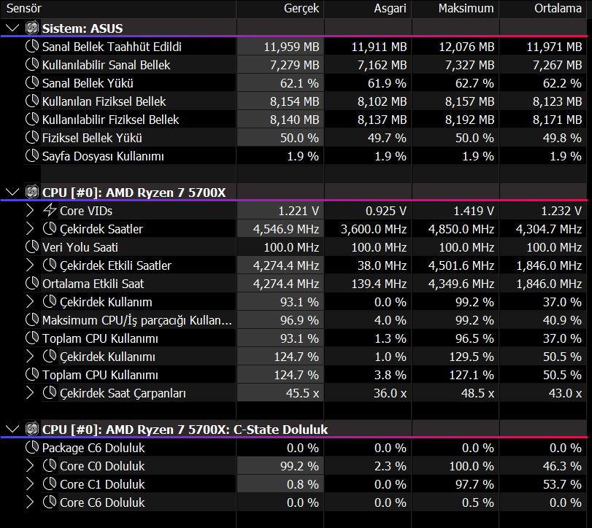Image resolution: width=592 pixels, height=528 pixels.
Task: Click clock icon beside Çekirdek Etkili Saatler
Action: 50,265
